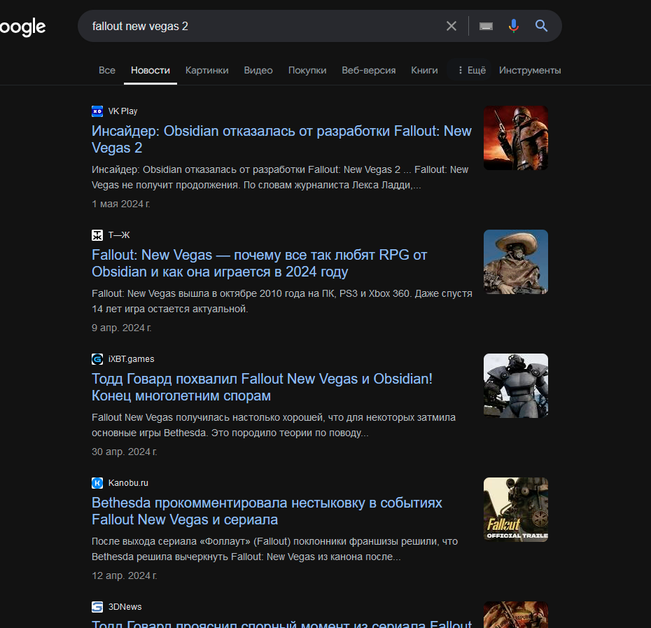Click the date '1 мая 2024 г.'
651x628 pixels.
[121, 204]
